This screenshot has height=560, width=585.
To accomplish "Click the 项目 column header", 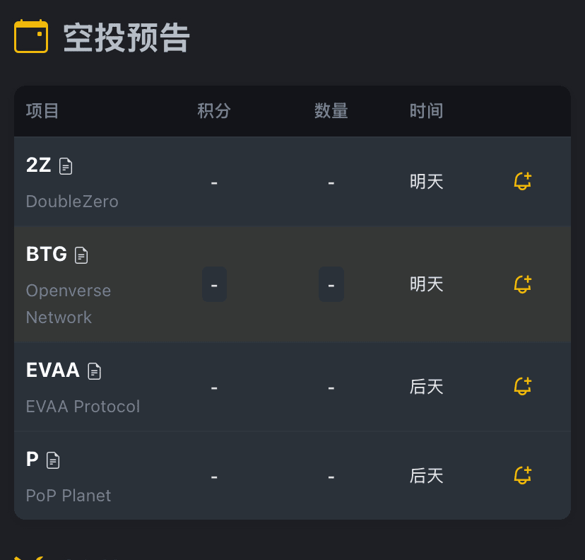I will point(42,111).
